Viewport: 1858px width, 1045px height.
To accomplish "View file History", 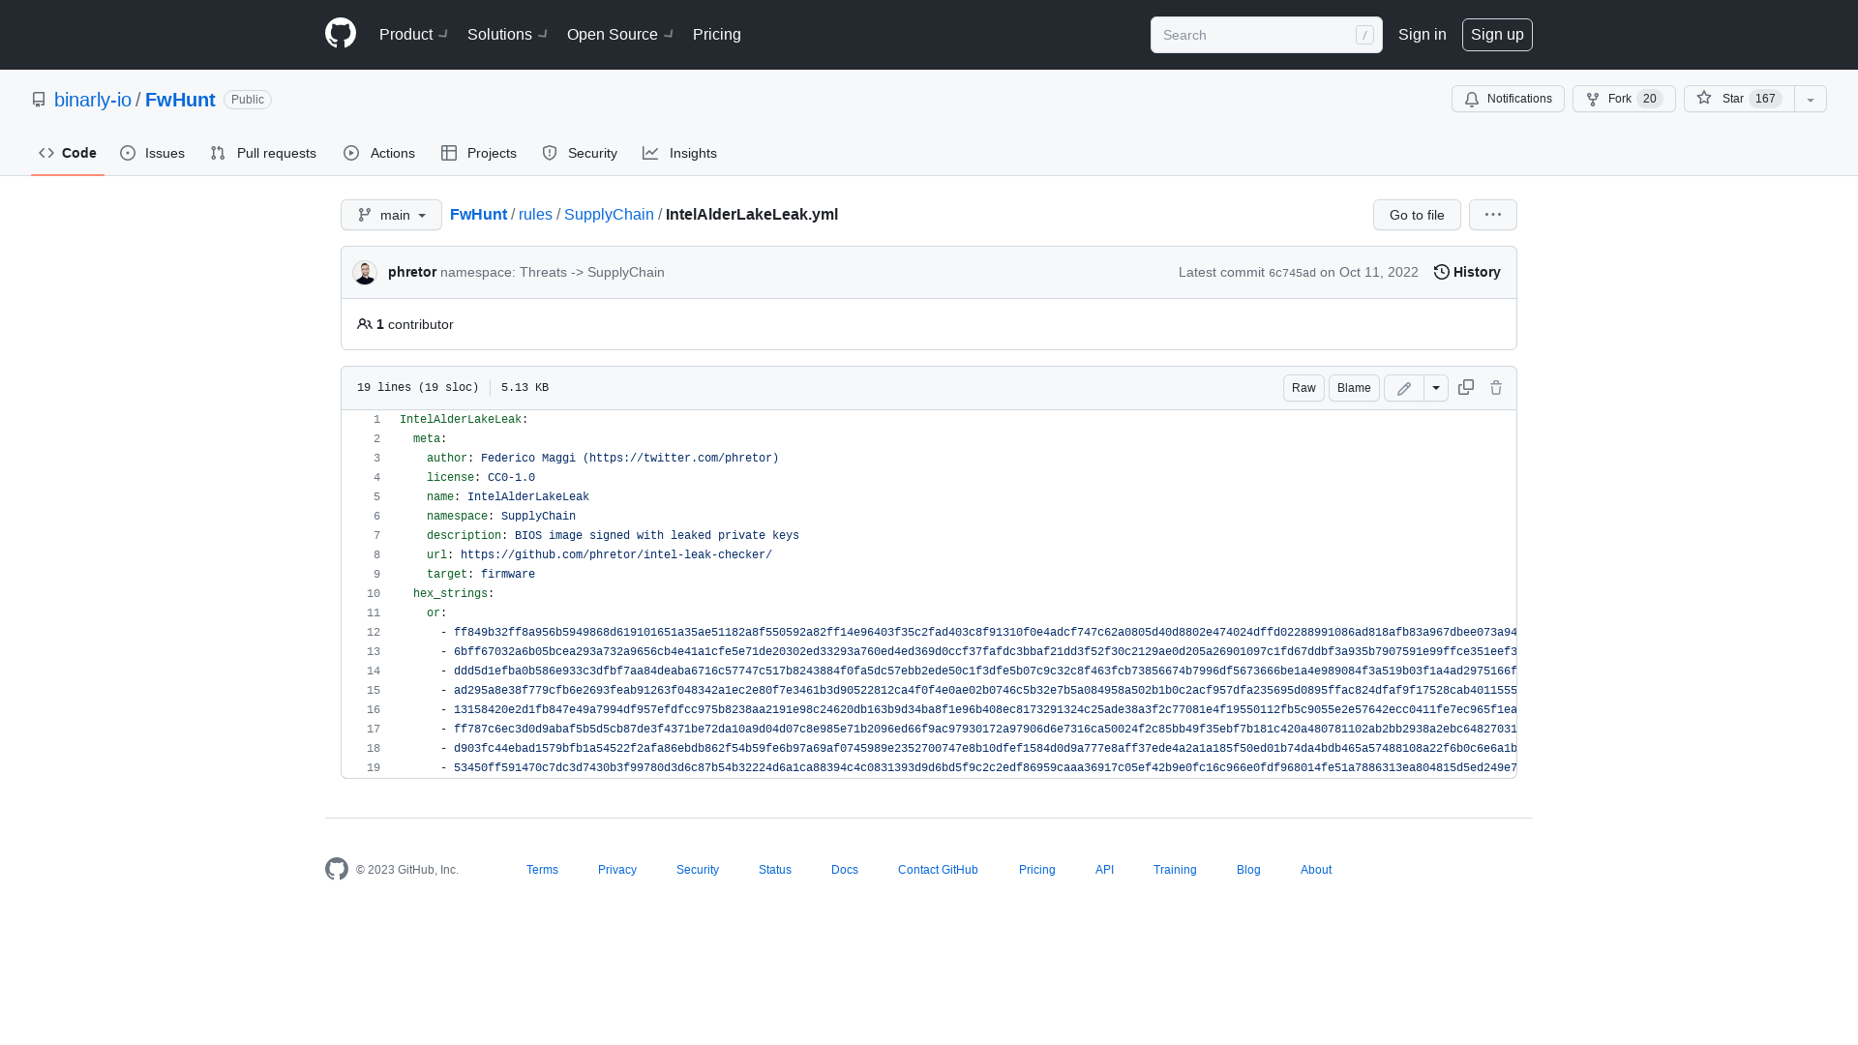I will pos(1467,272).
